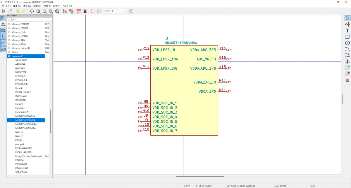
Task: Expand the Memory_RAM library
Action: (x=9, y=40)
